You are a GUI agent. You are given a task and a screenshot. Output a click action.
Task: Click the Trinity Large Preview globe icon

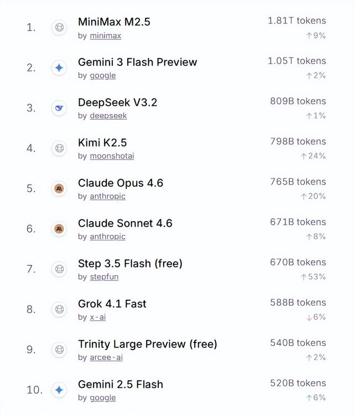(x=59, y=350)
